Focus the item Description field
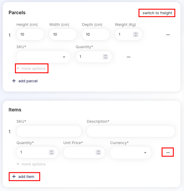184x191 pixels. (131, 131)
